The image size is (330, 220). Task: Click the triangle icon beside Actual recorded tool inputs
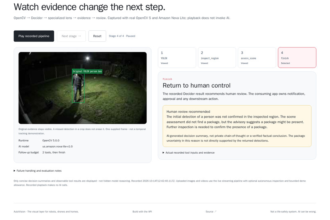pos(163,153)
